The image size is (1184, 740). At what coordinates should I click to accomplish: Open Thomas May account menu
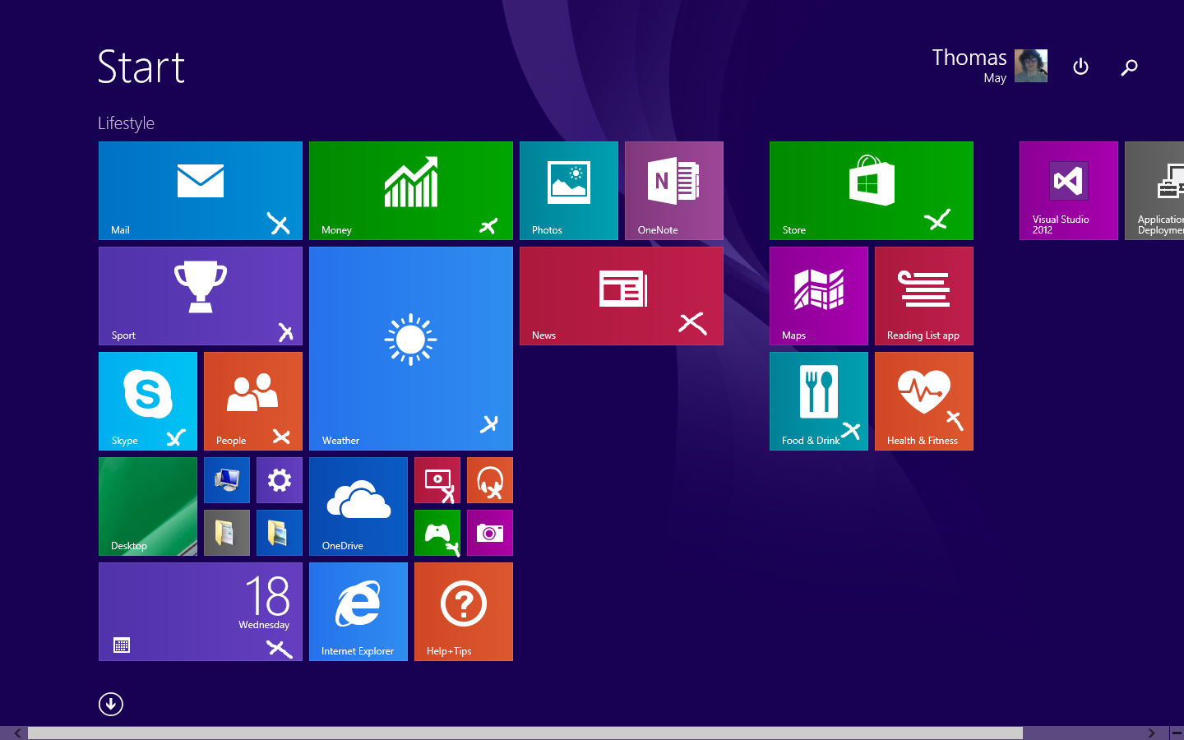tap(990, 66)
